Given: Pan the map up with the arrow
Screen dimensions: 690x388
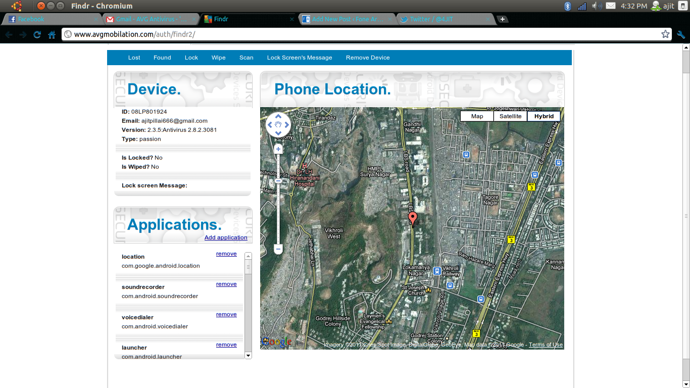Looking at the screenshot, I should click(x=278, y=116).
